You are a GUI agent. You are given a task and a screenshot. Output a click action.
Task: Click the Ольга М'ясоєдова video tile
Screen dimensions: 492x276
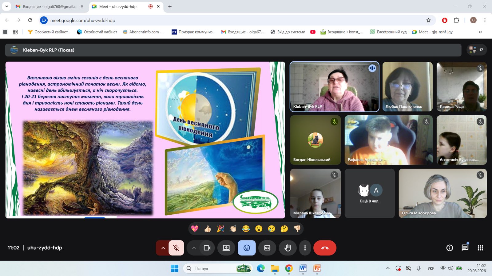[x=443, y=194]
